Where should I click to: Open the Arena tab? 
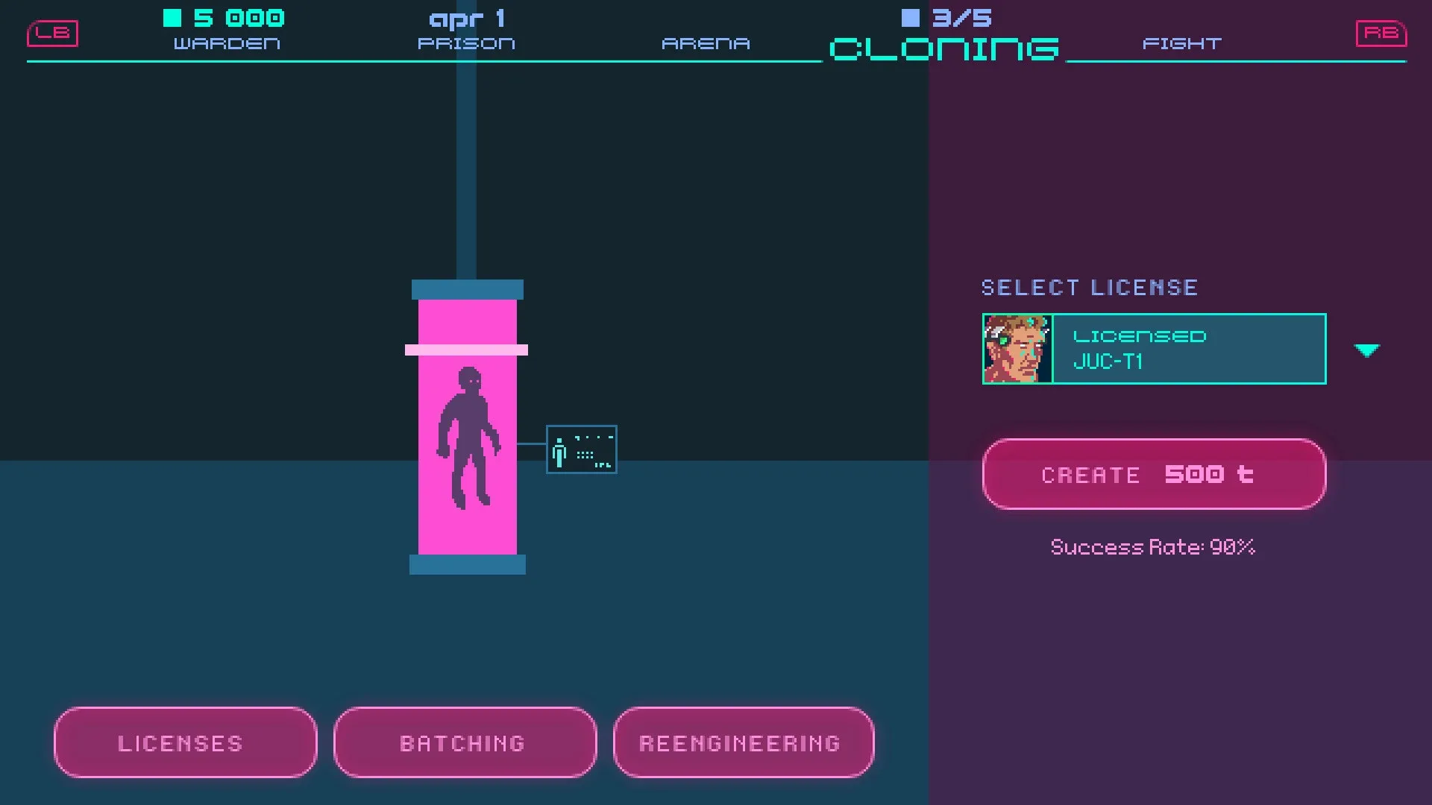(706, 43)
